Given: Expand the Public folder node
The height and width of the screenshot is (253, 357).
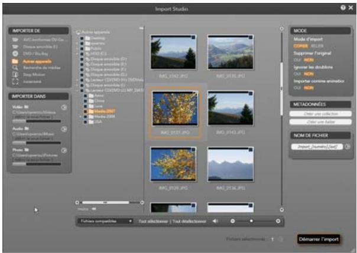Looking at the screenshot, I should 77,48.
